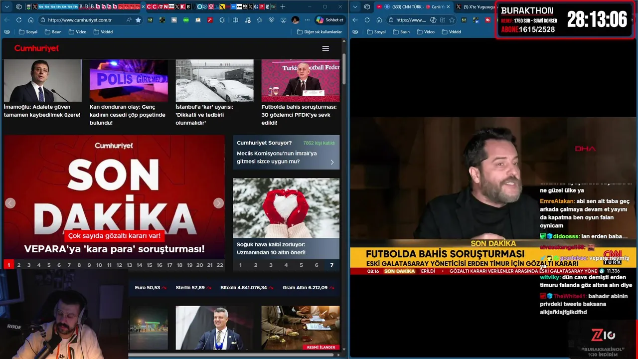Add Cumhuriyet page to favorites with the star
Image resolution: width=638 pixels, height=359 pixels.
tap(138, 20)
